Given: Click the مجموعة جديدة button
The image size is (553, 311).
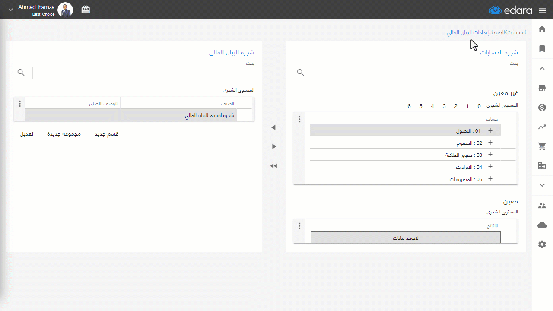Looking at the screenshot, I should click(x=64, y=134).
